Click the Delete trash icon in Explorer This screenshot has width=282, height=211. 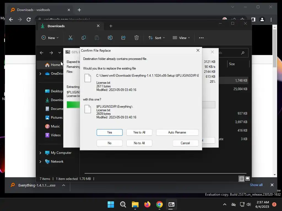tap(137, 38)
